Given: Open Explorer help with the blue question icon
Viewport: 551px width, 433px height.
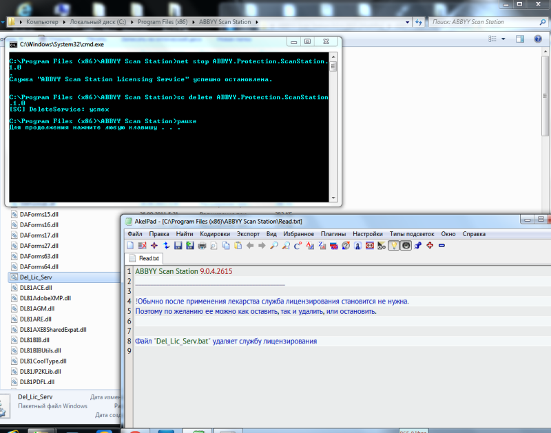Looking at the screenshot, I should (538, 39).
